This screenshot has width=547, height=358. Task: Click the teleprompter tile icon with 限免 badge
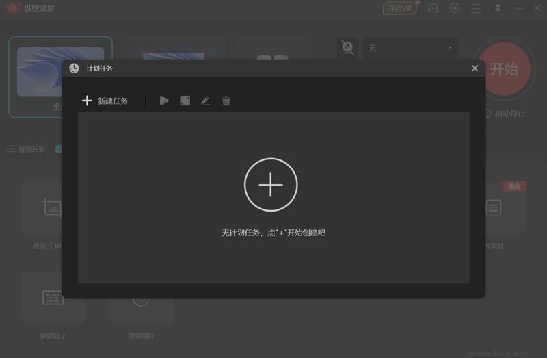click(494, 208)
